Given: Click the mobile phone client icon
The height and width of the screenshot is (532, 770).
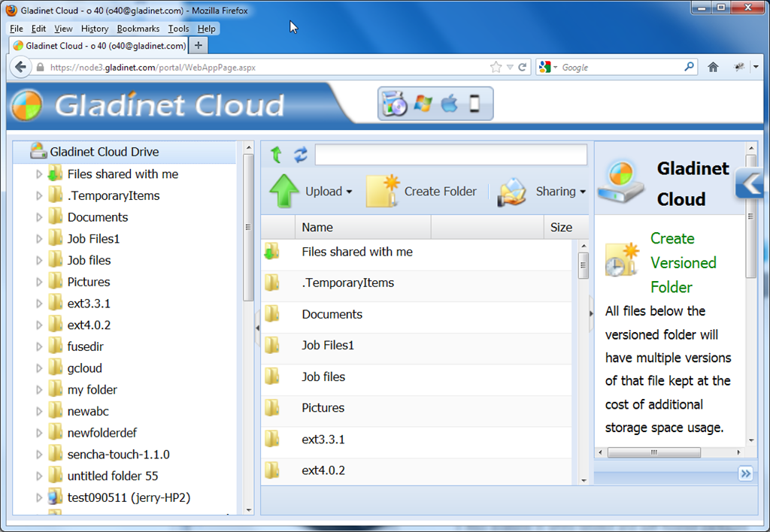Looking at the screenshot, I should coord(474,104).
